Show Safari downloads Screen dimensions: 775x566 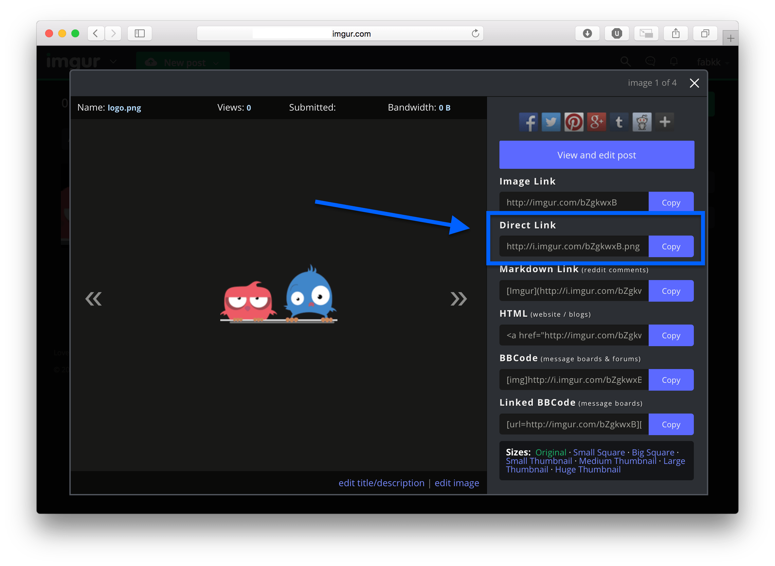(x=587, y=33)
